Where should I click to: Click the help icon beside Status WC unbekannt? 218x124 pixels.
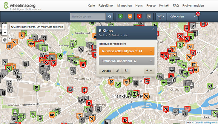point(135,61)
